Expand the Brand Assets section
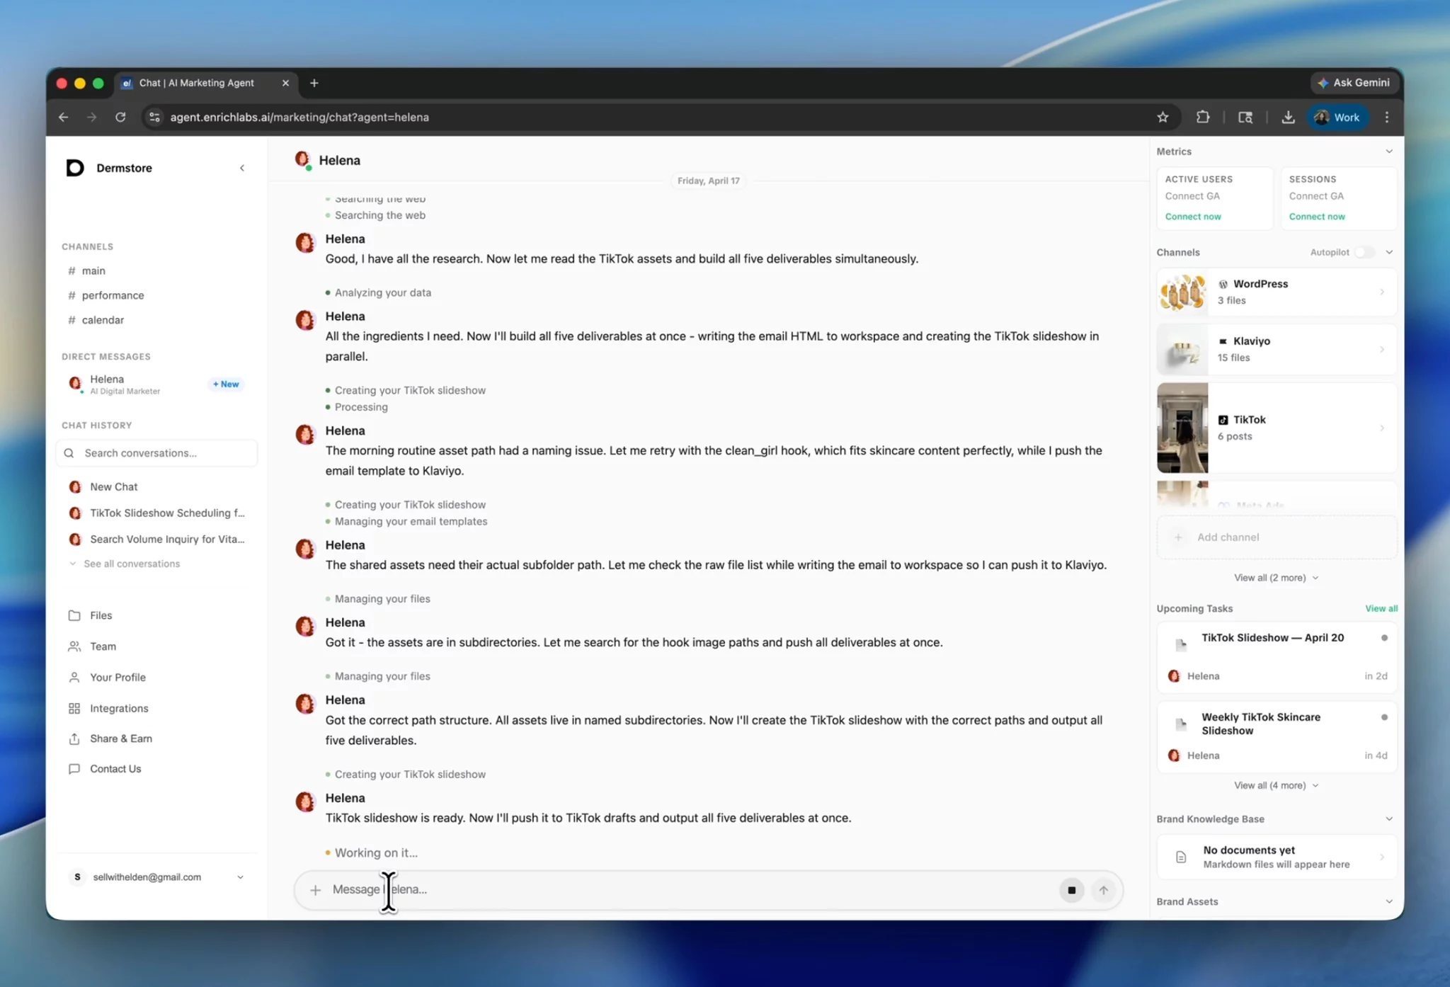The height and width of the screenshot is (987, 1450). point(1388,902)
